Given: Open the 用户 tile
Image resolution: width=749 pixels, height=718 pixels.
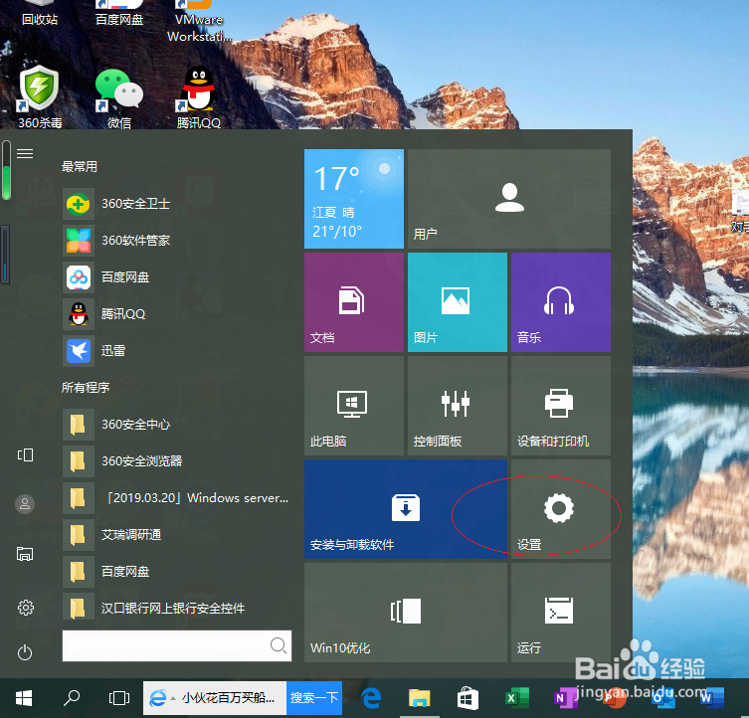Looking at the screenshot, I should (509, 199).
